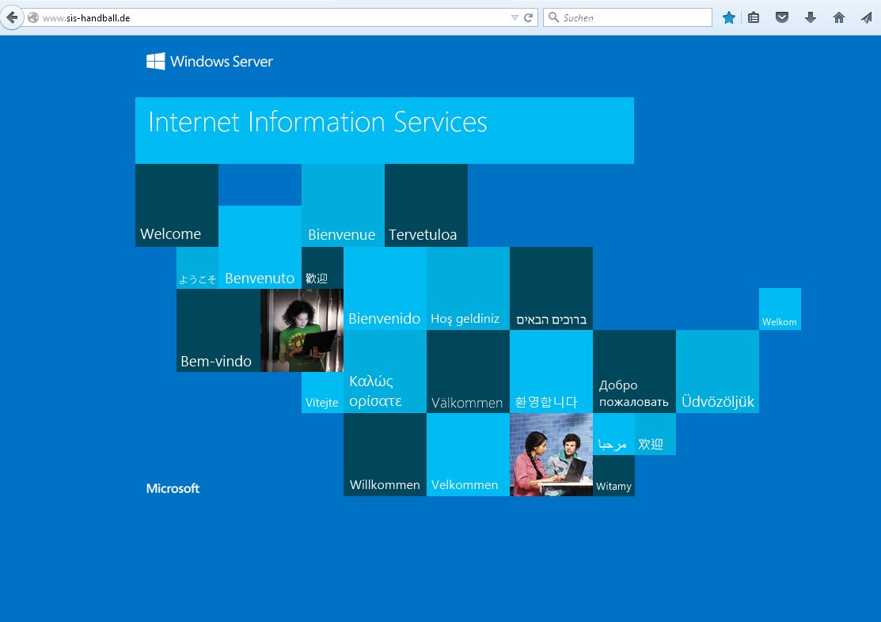The width and height of the screenshot is (881, 622).
Task: Expand the URL history dropdown arrow
Action: click(515, 17)
